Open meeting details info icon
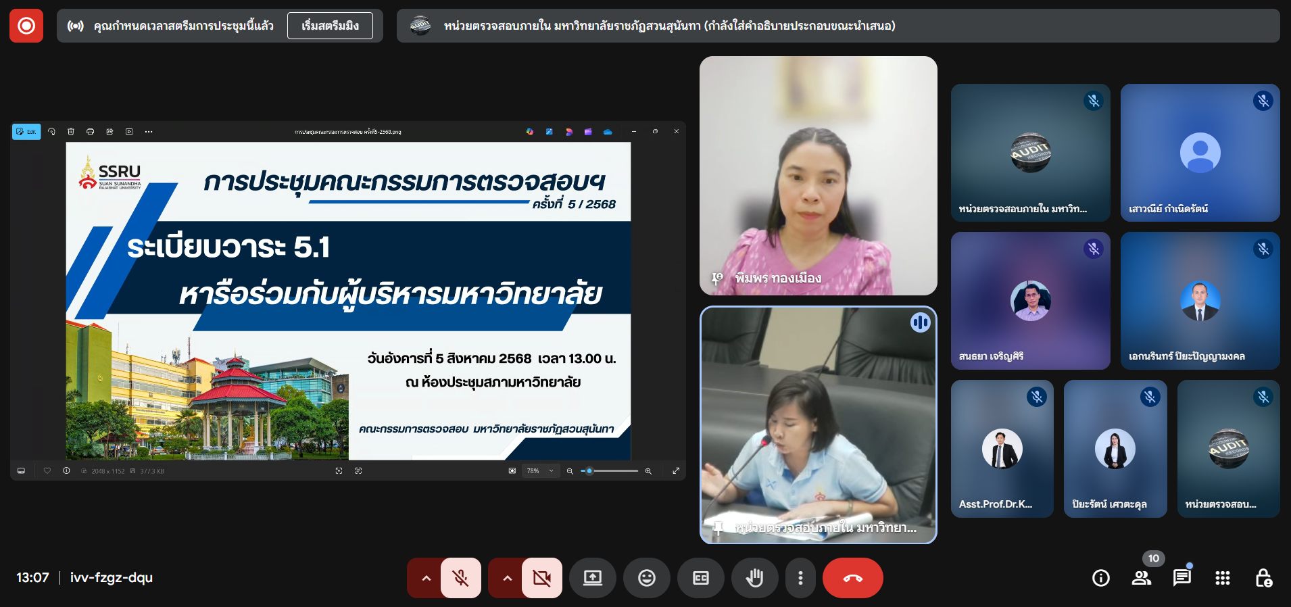 click(x=1101, y=578)
